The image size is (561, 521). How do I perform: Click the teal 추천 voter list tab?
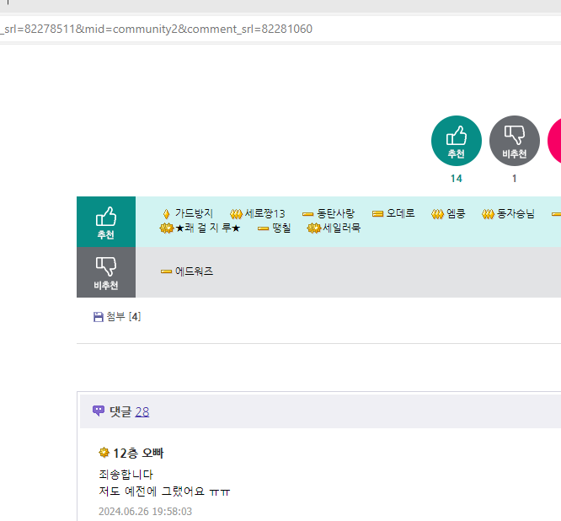coord(106,222)
